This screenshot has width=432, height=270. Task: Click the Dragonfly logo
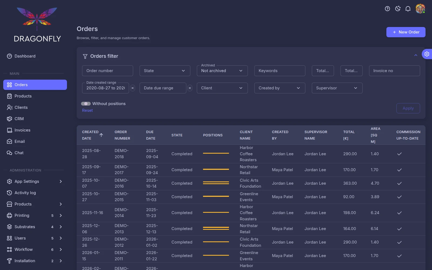(37, 25)
